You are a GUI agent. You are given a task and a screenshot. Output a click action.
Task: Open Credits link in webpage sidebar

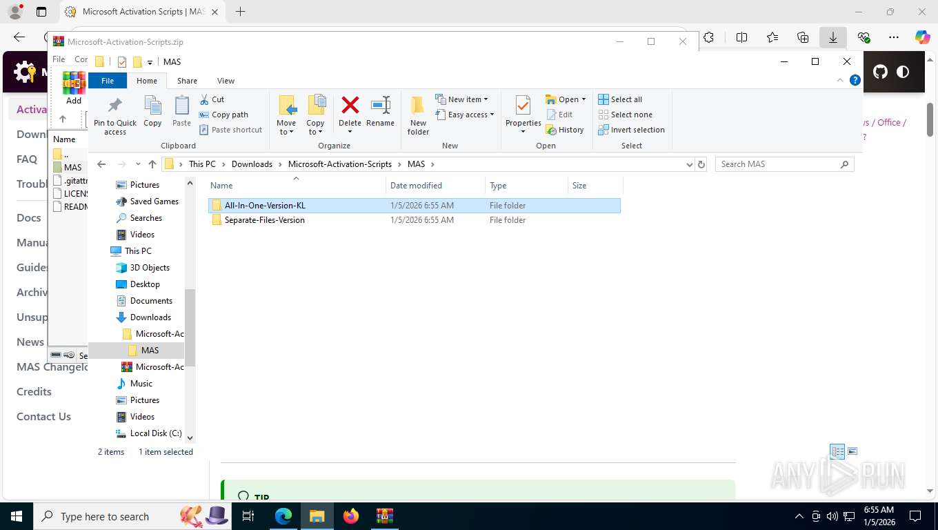coord(34,391)
